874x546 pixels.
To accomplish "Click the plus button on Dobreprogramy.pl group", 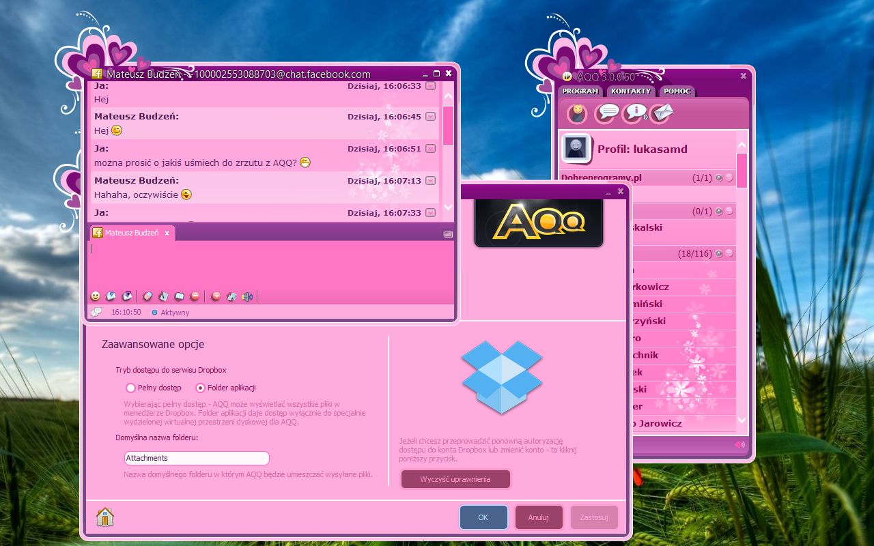I will coord(729,177).
